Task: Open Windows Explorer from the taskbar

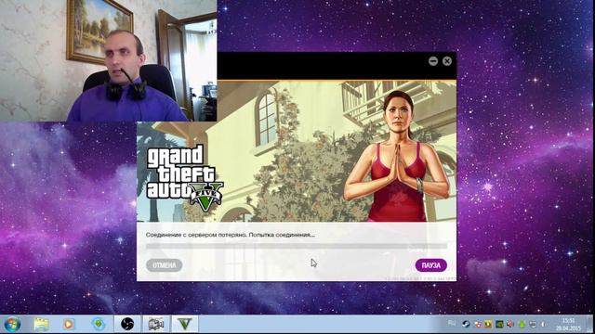Action: click(x=41, y=325)
